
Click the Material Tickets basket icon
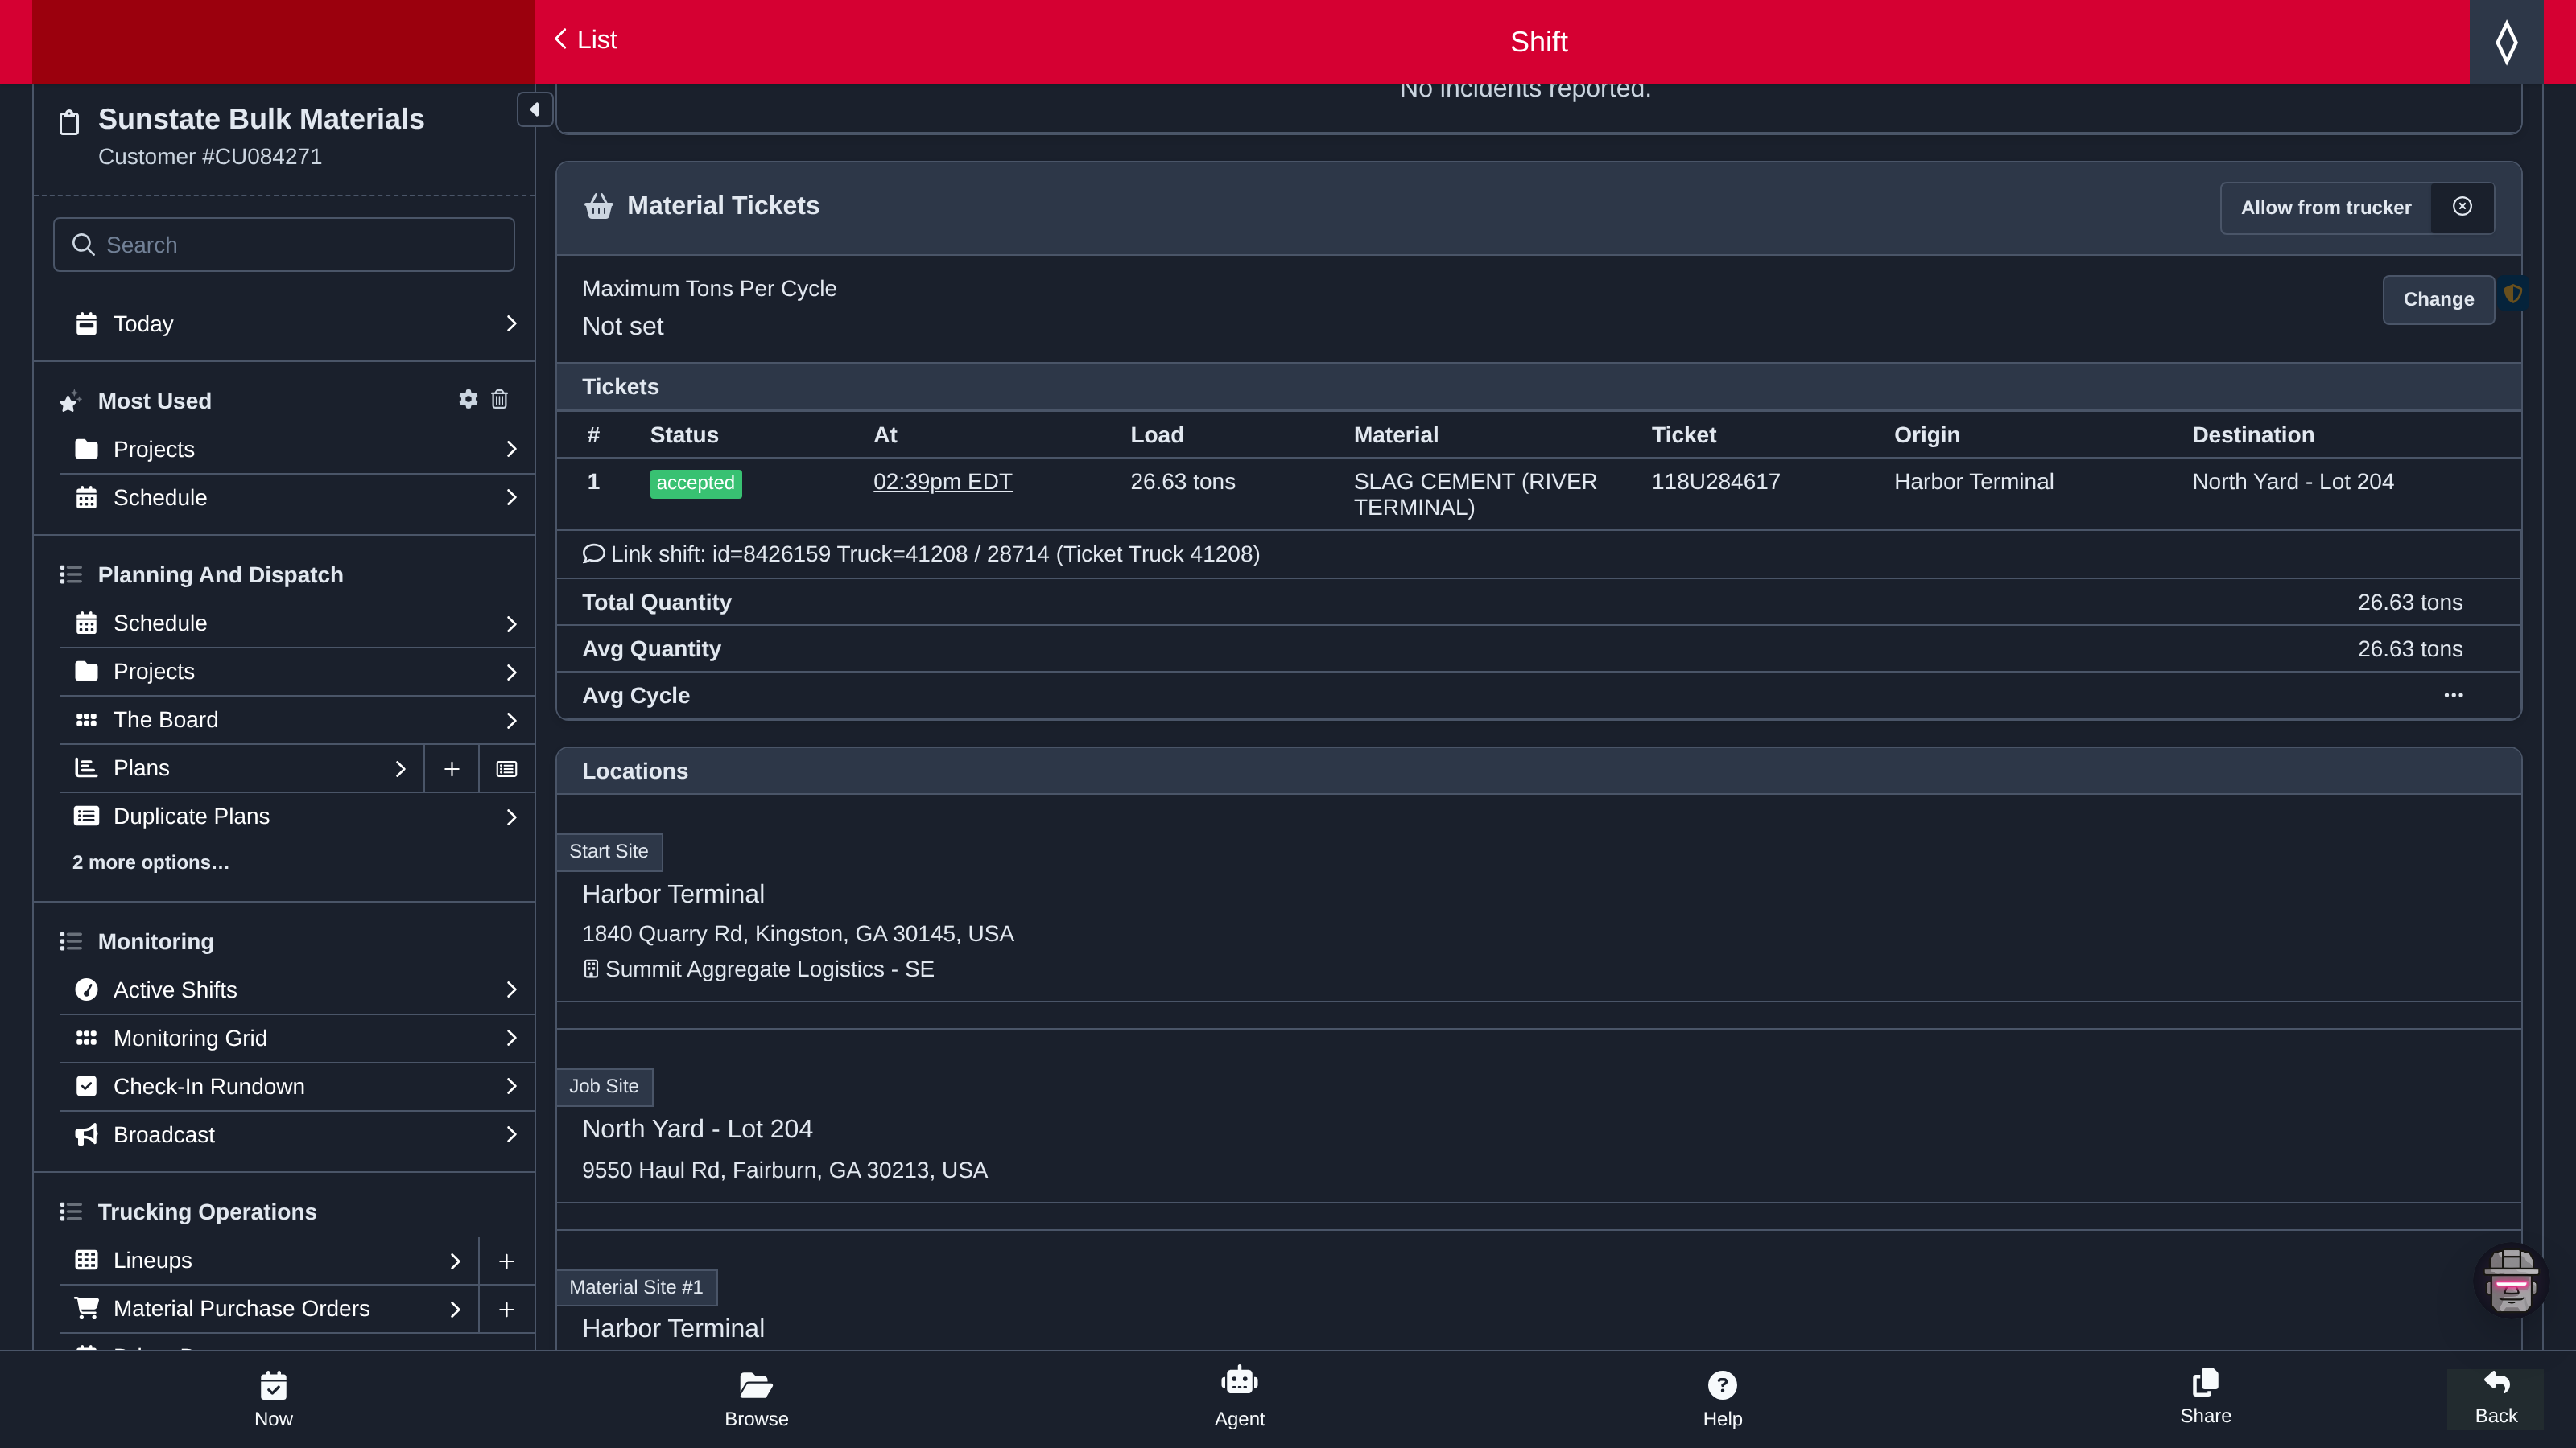point(599,206)
